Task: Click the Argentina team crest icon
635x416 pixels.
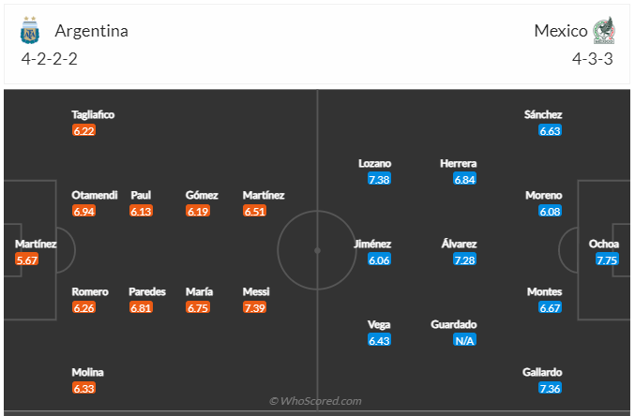Action: (31, 31)
